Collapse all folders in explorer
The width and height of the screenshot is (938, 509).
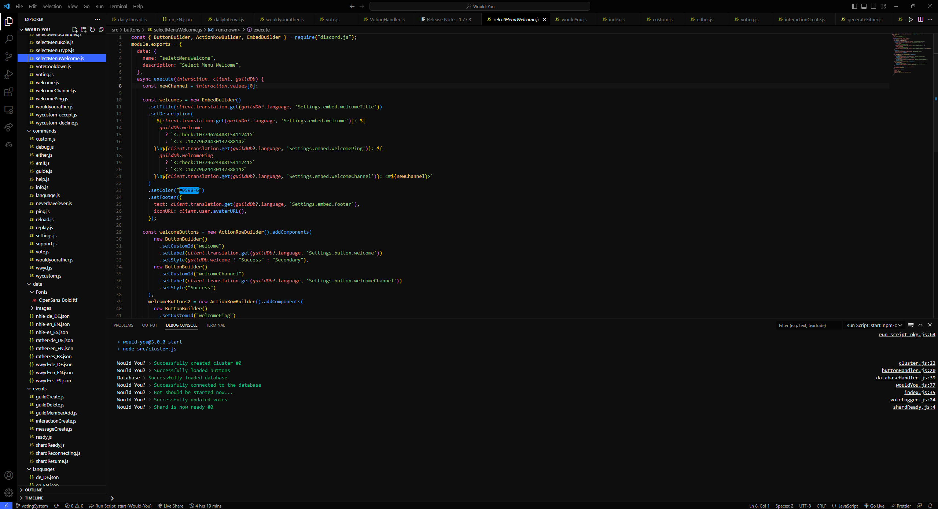pyautogui.click(x=101, y=30)
